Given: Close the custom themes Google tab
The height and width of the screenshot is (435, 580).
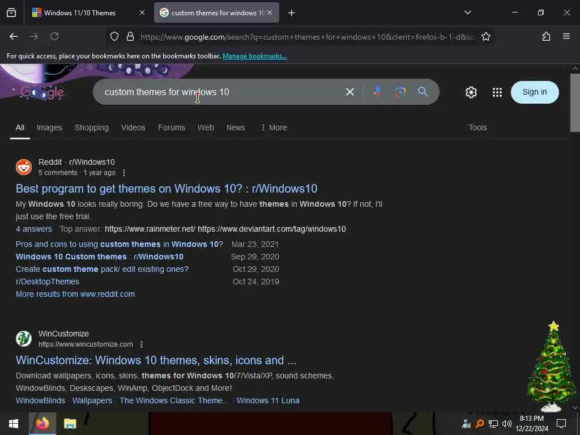Looking at the screenshot, I should (270, 12).
